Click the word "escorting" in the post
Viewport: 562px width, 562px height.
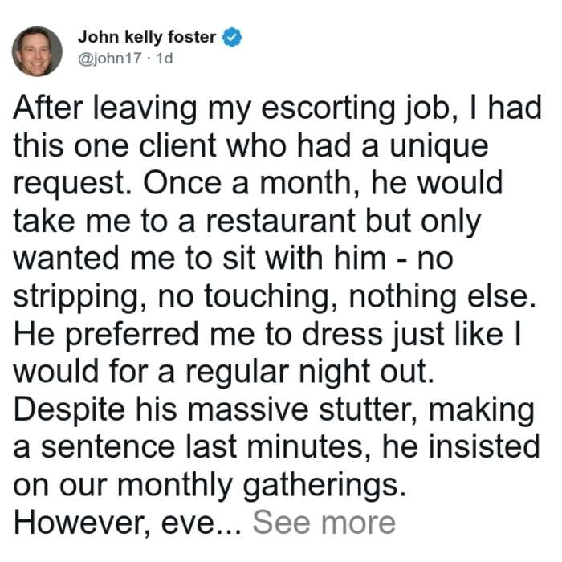pos(328,109)
